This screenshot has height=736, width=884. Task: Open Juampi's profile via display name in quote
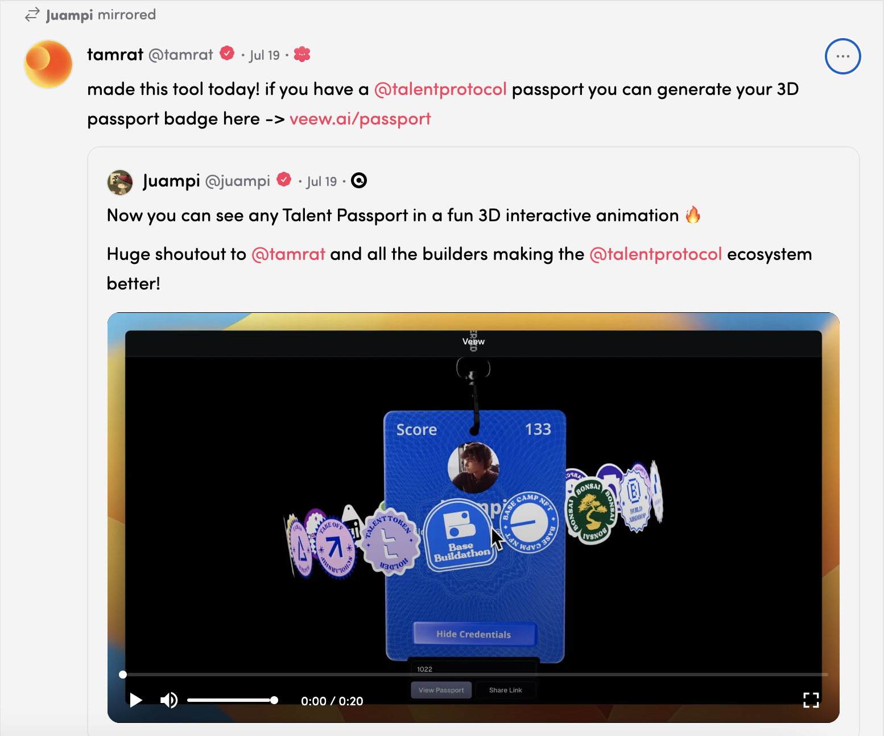coord(171,181)
